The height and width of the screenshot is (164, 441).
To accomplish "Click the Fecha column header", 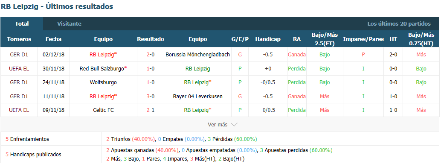I will [53, 39].
